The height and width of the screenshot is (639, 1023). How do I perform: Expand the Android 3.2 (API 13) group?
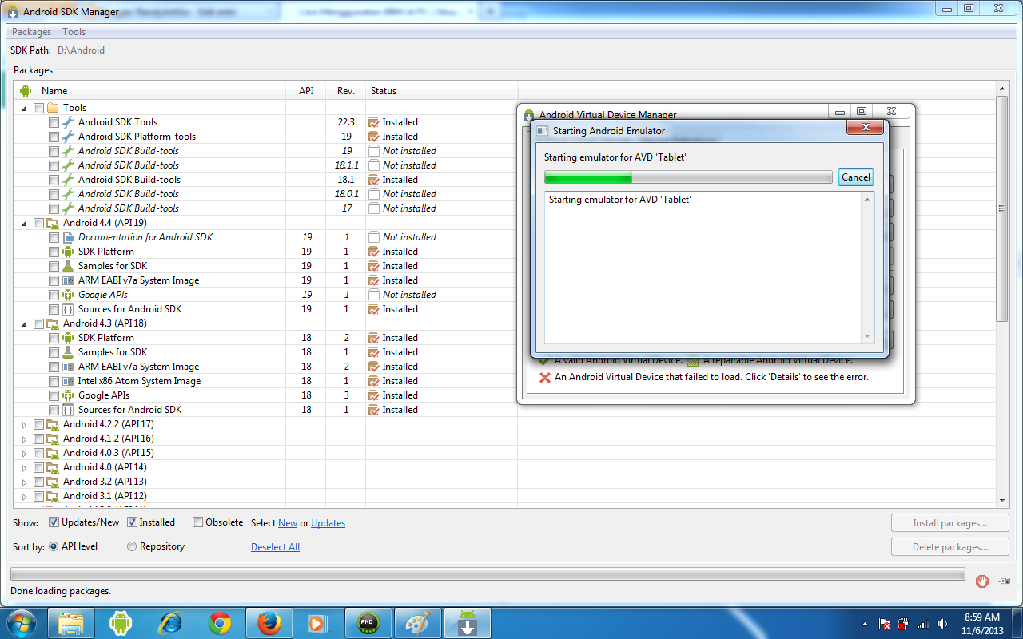click(24, 482)
